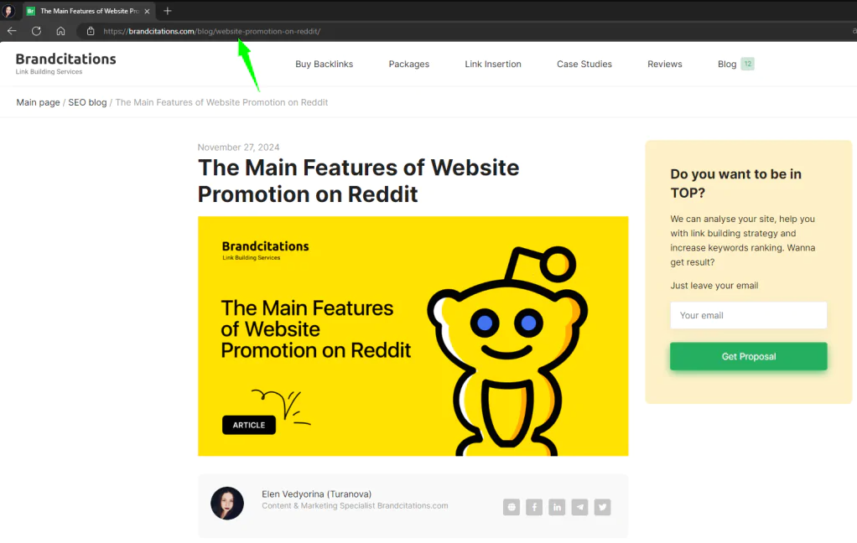
Task: Focus the Your email input field
Action: [x=748, y=315]
